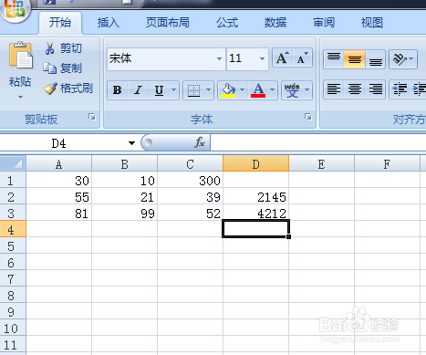Open the 公式 (Formulas) tab
The width and height of the screenshot is (426, 355).
[x=227, y=23]
